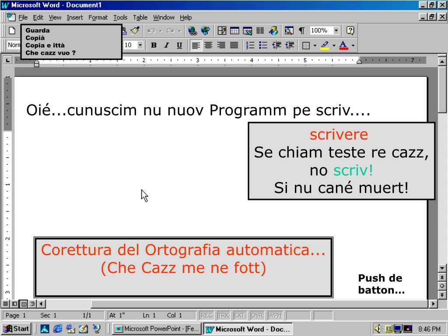Select 'Che cazz vuo ?' popup entry

pyautogui.click(x=50, y=53)
